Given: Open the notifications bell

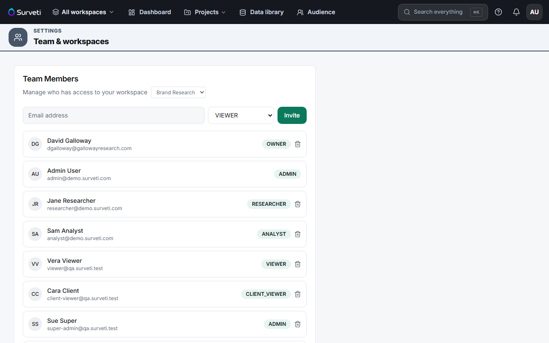Looking at the screenshot, I should point(516,12).
